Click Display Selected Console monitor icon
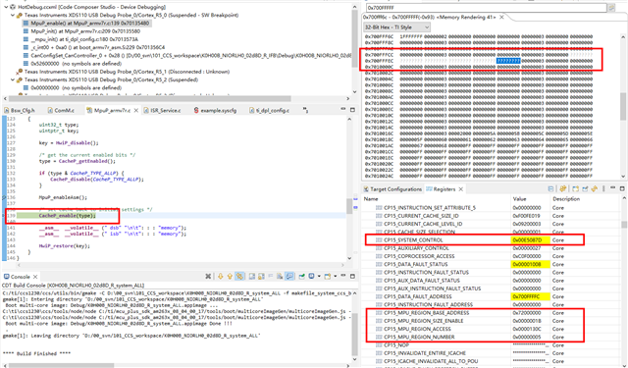This screenshot has height=368, width=628. tap(312, 276)
